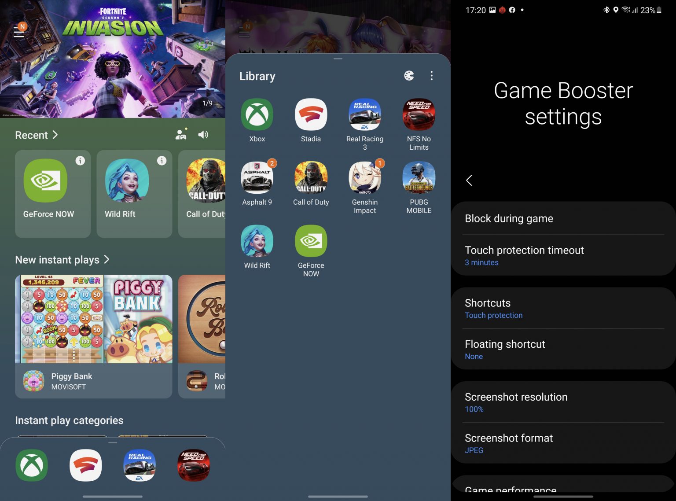This screenshot has height=501, width=676.
Task: Open the Library overflow menu
Action: click(432, 76)
